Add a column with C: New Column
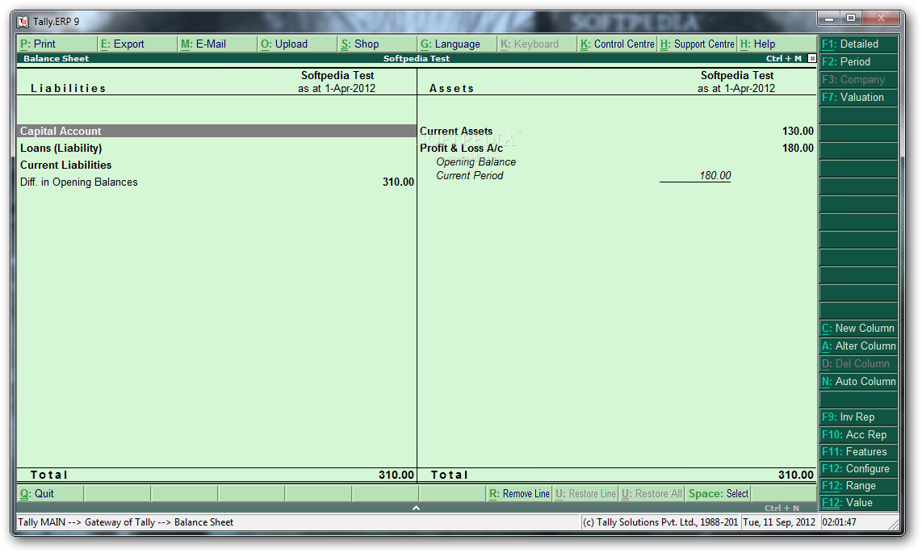Image resolution: width=922 pixels, height=553 pixels. (x=858, y=329)
